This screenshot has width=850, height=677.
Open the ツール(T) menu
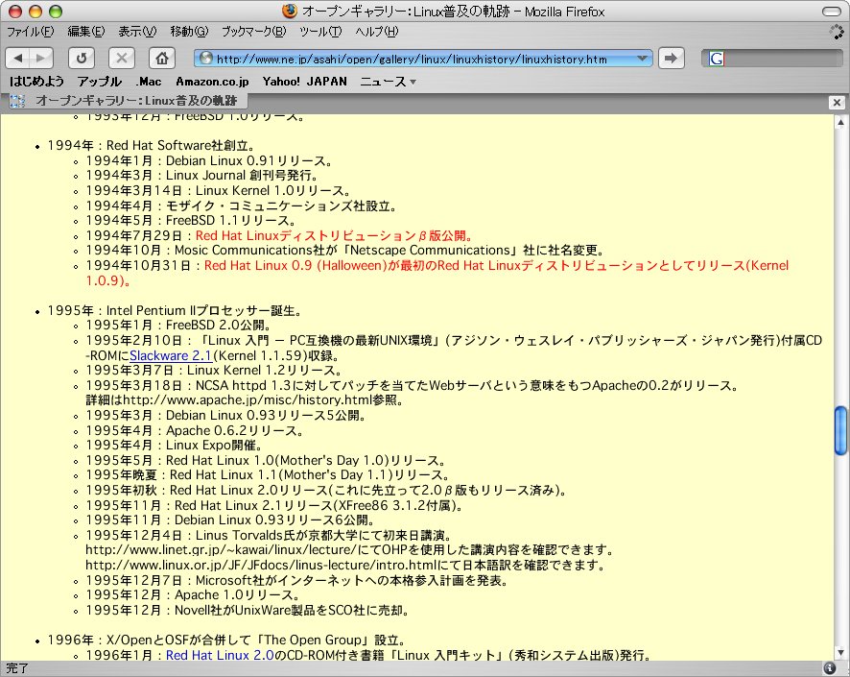click(320, 32)
